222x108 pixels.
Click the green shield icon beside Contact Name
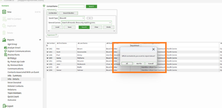44,6
